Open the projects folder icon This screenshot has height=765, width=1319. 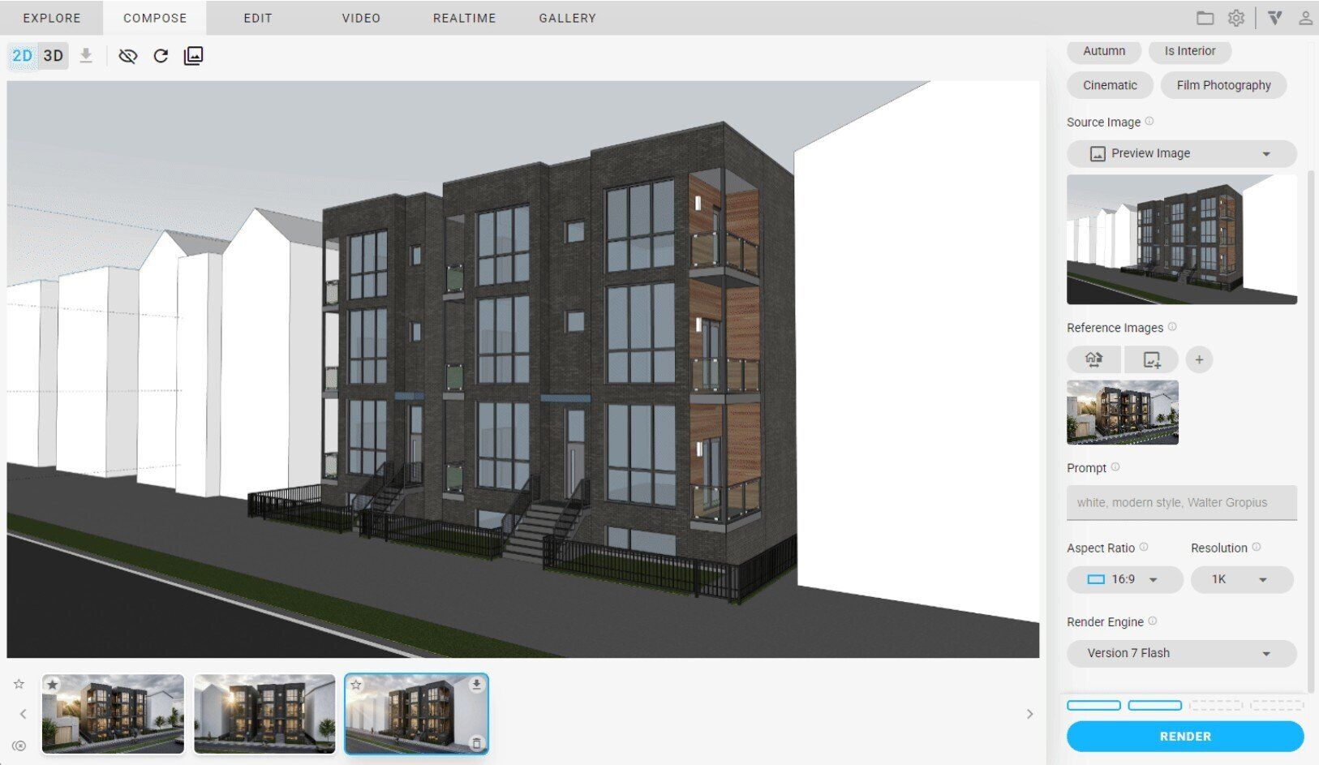(1205, 18)
